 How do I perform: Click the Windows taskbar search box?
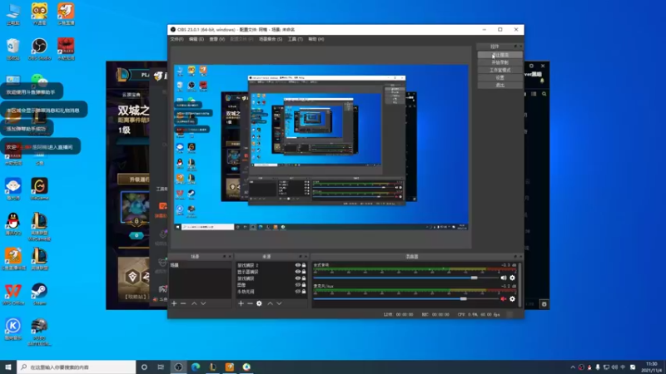click(x=77, y=367)
